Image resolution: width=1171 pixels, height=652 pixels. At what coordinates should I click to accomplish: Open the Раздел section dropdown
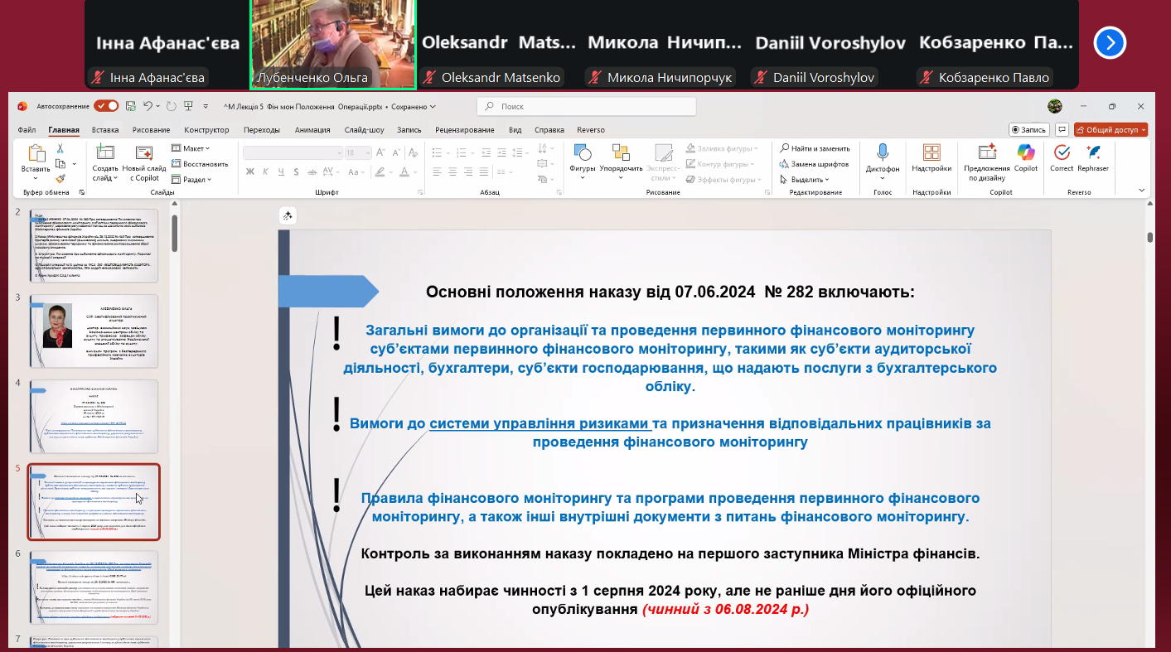point(191,179)
